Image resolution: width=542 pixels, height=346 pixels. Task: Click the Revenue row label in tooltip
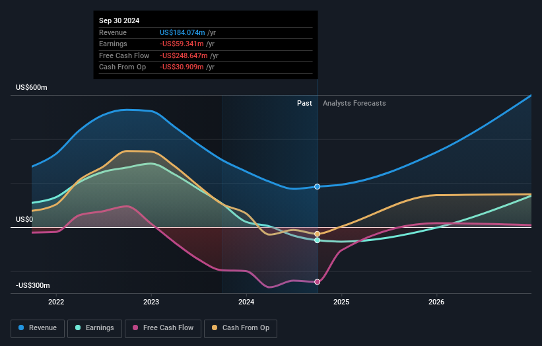click(x=113, y=32)
